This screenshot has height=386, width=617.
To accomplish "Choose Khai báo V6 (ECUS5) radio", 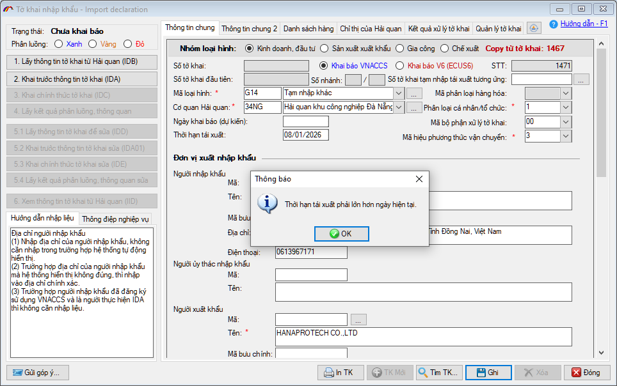I will click(400, 66).
